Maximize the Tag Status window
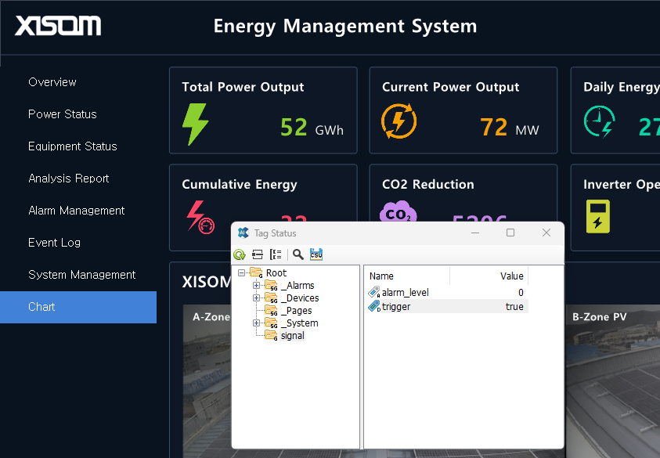660x458 pixels. tap(510, 233)
